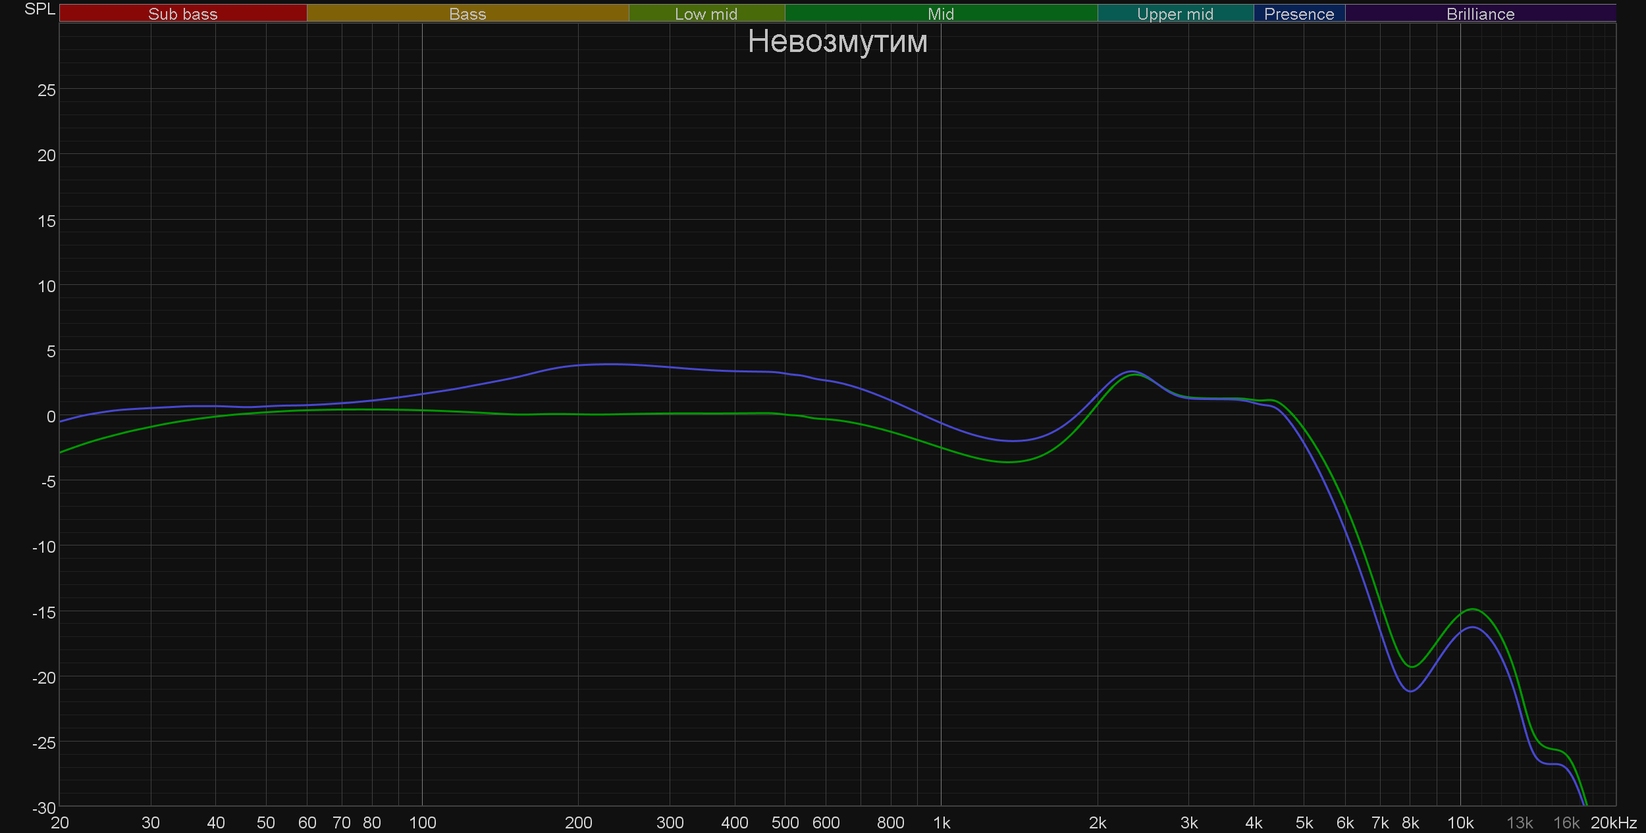Click green curve's dip below 2k
1646x833 pixels.
click(1007, 462)
